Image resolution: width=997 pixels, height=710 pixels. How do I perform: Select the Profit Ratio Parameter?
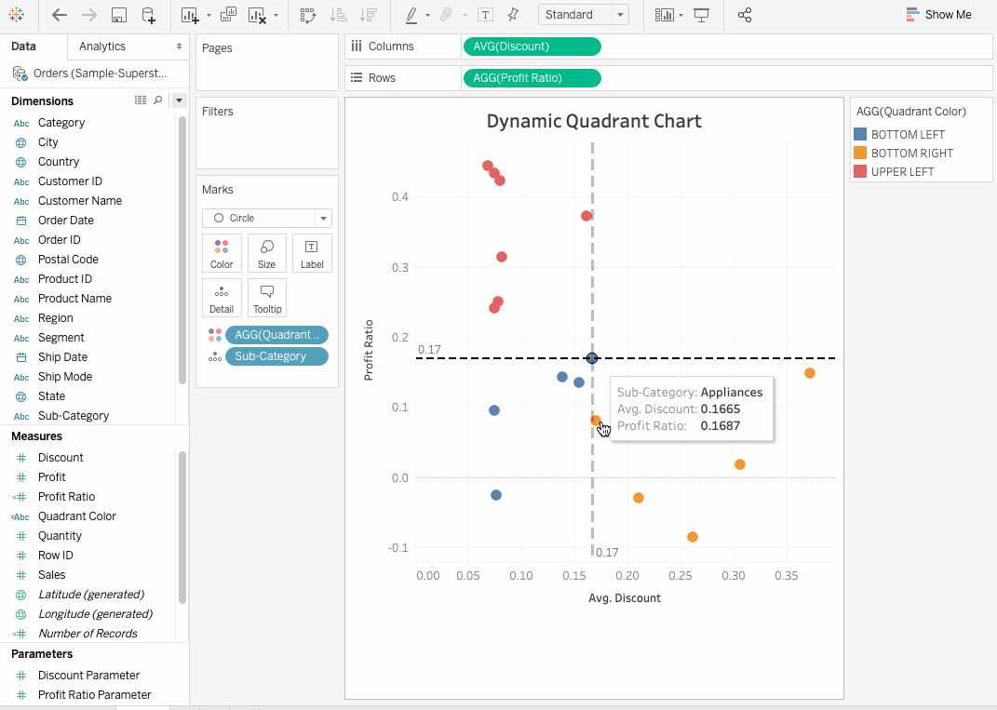94,695
